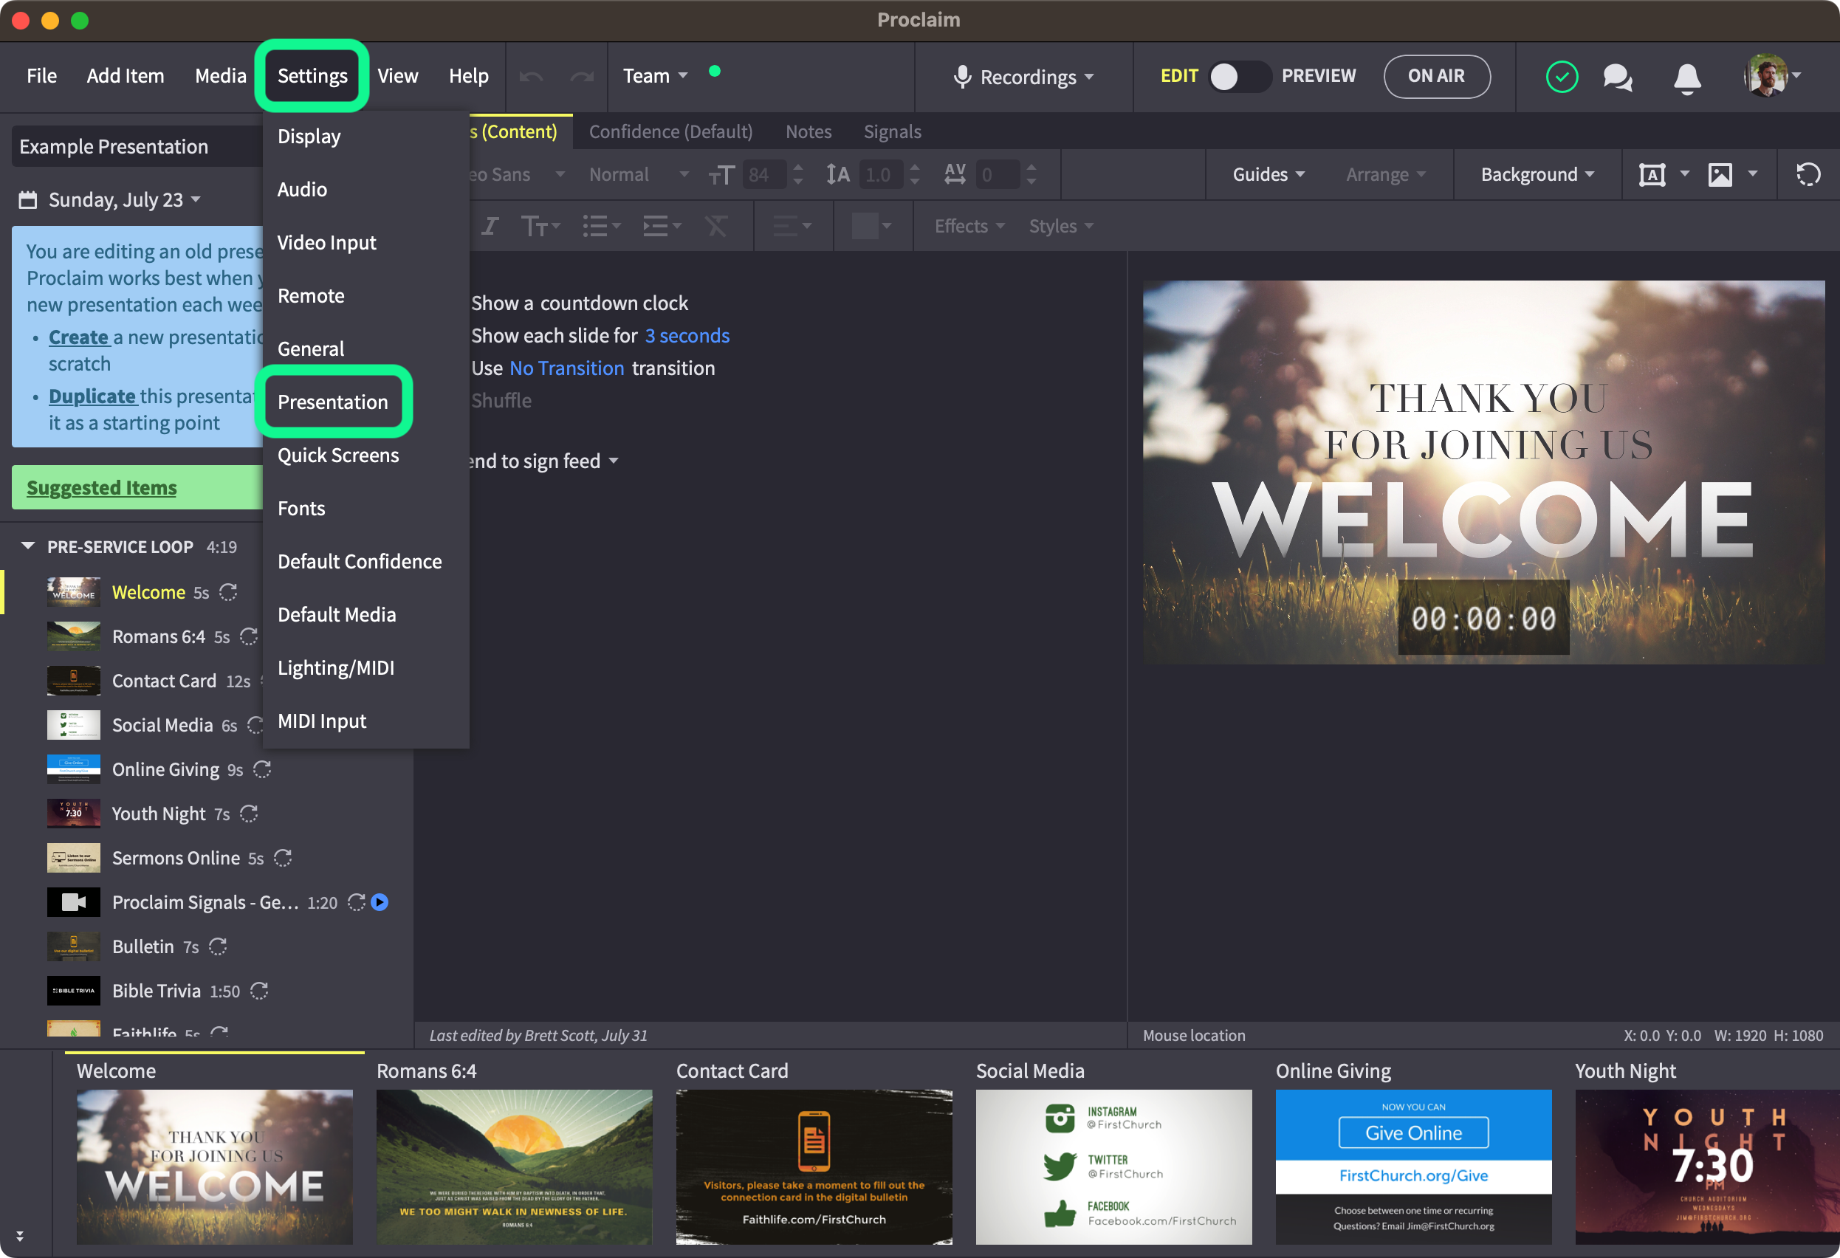The width and height of the screenshot is (1840, 1258).
Task: Click the user profile avatar
Action: (x=1765, y=76)
